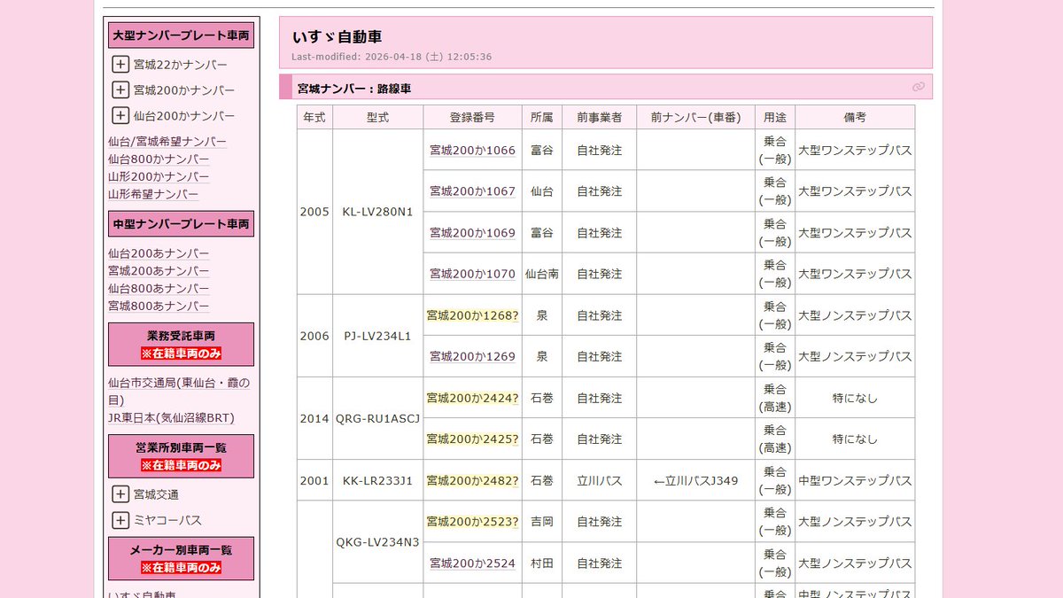Click the 年式 column header
1063x598 pixels.
314,117
